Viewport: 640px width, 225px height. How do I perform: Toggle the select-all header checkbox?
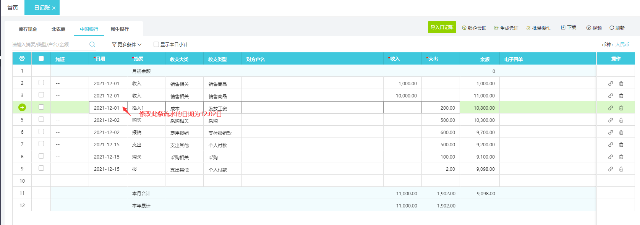pos(41,58)
